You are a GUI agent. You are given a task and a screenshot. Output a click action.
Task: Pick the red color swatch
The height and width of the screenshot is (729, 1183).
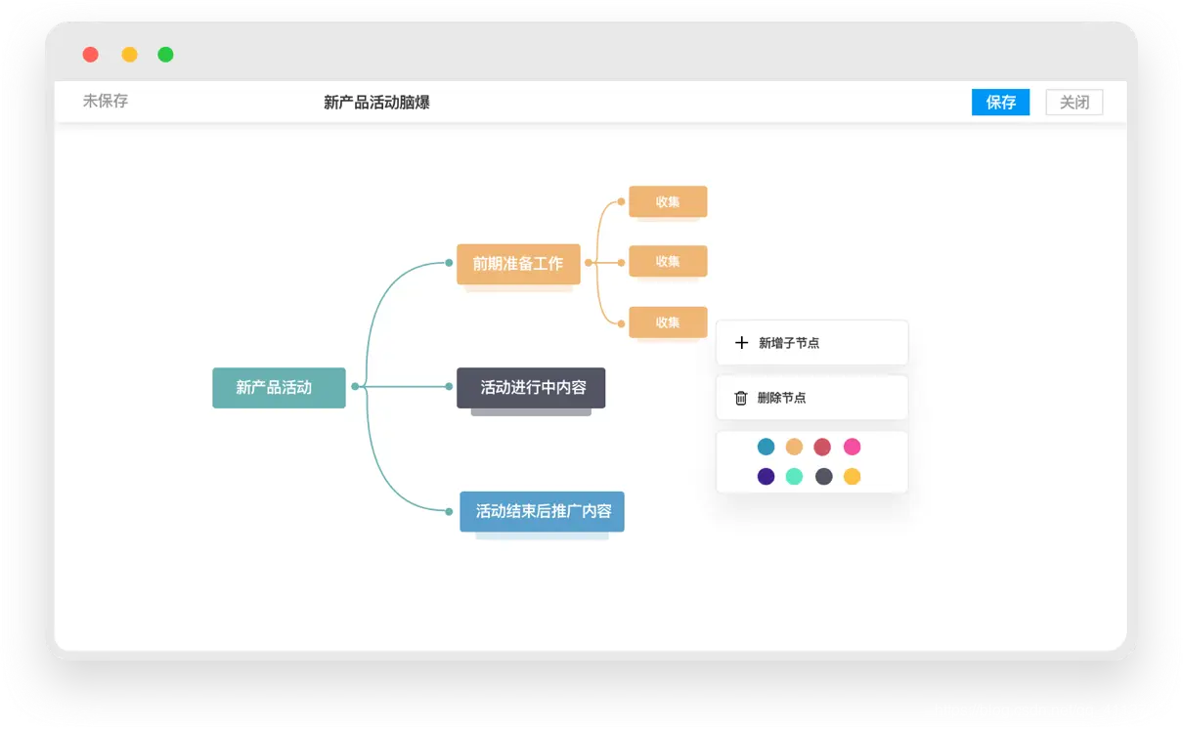coord(822,447)
